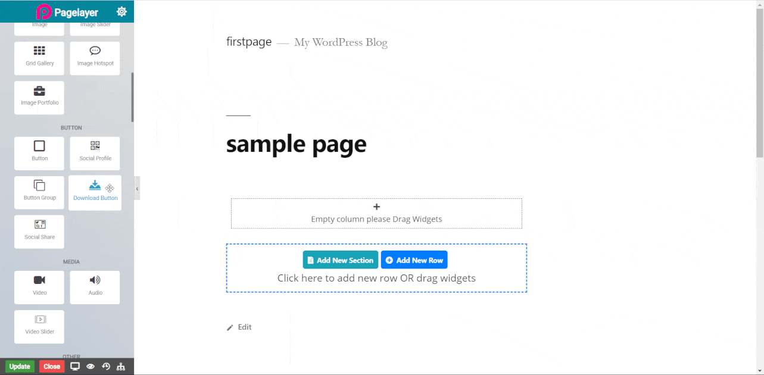Collapse the sidebar with the left chevron
This screenshot has width=764, height=375.
coord(137,187)
